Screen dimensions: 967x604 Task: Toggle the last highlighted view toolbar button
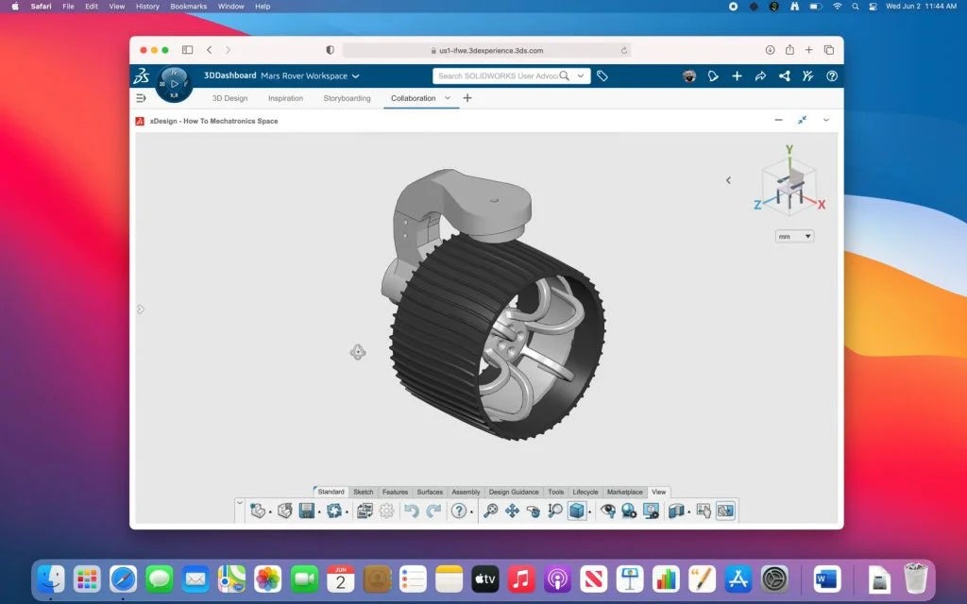(x=725, y=511)
